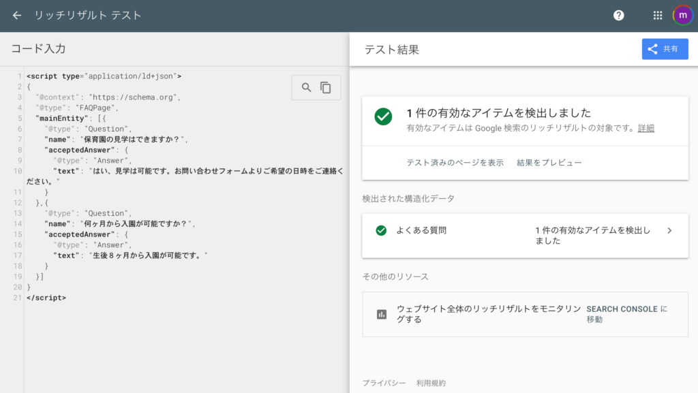Copy the code with the copy icon
Viewport: 698px width, 393px height.
326,88
